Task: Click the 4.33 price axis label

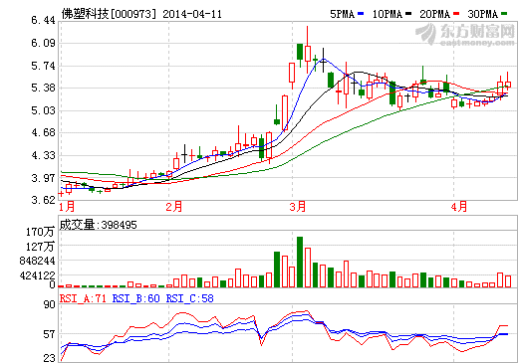Action: click(43, 155)
